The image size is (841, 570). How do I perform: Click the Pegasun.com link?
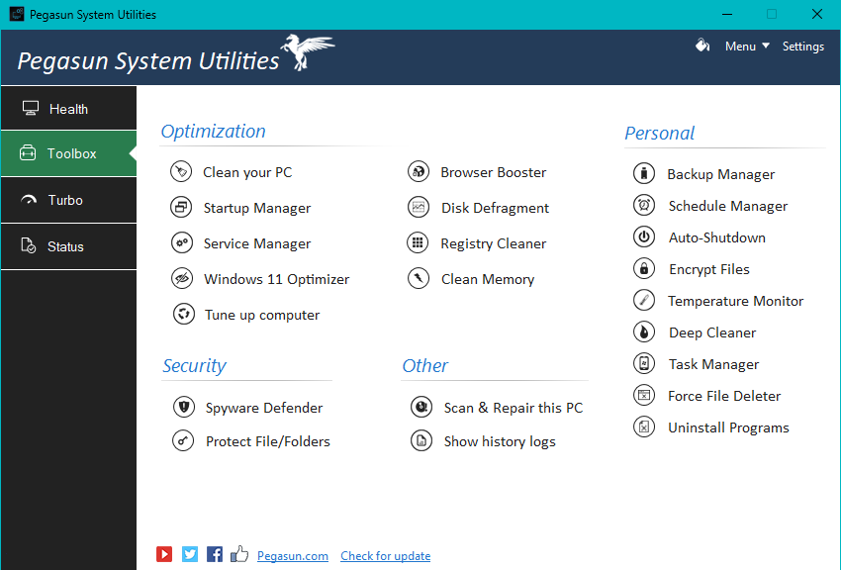(293, 556)
